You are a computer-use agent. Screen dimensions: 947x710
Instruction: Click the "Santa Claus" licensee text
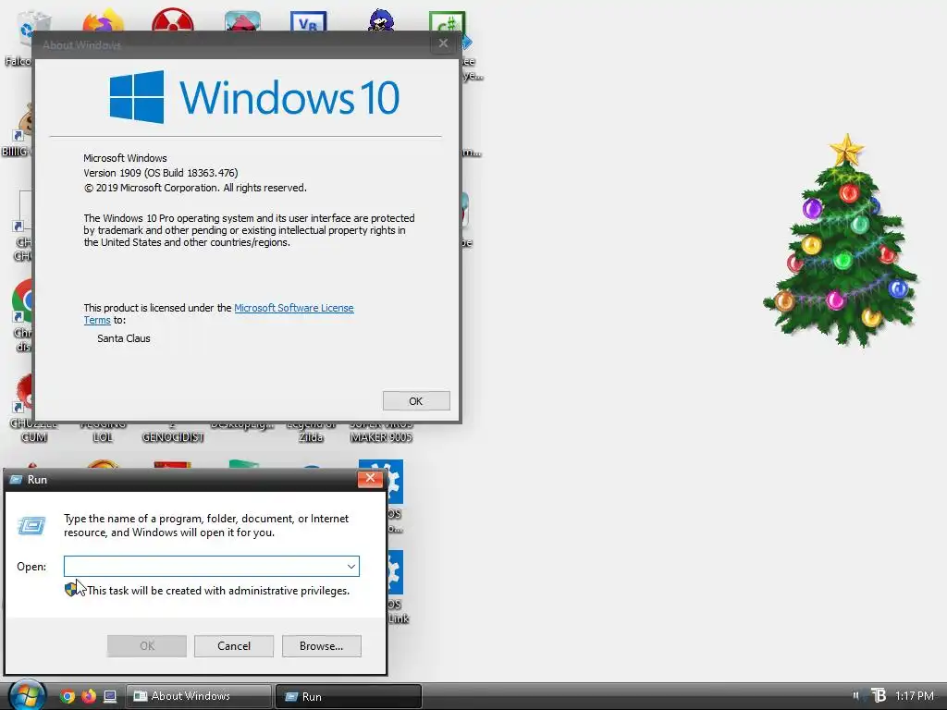(124, 338)
